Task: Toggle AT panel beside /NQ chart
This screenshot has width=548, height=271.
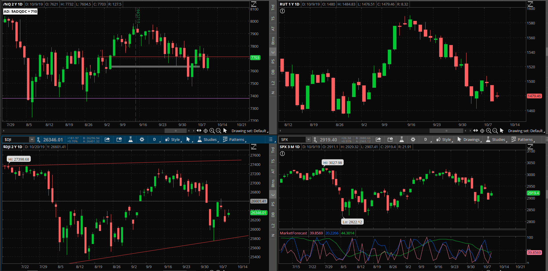Action: click(273, 28)
